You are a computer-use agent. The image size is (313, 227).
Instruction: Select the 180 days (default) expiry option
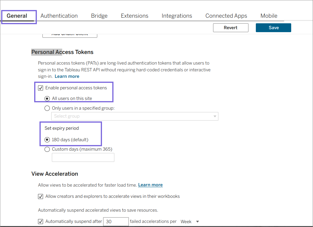[x=47, y=140]
